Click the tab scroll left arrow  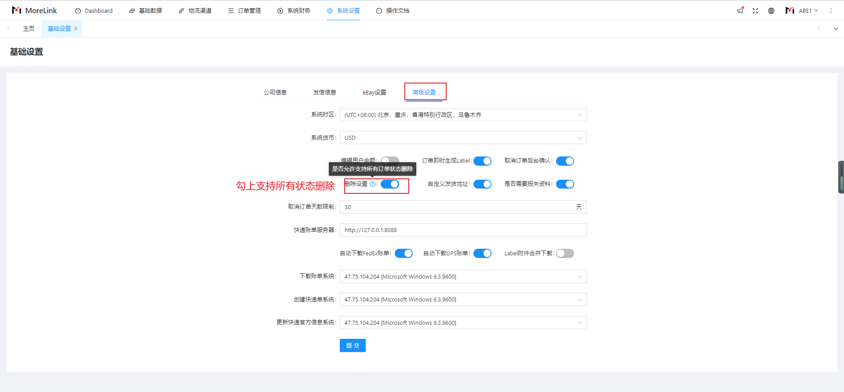click(8, 29)
